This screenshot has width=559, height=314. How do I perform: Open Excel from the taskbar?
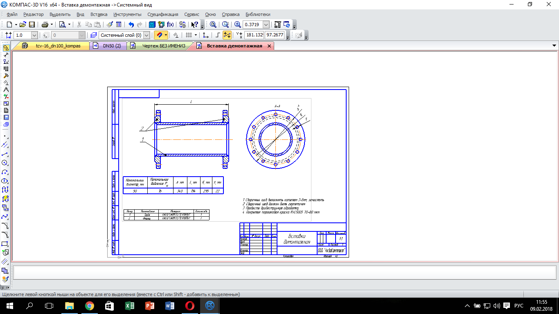point(129,305)
